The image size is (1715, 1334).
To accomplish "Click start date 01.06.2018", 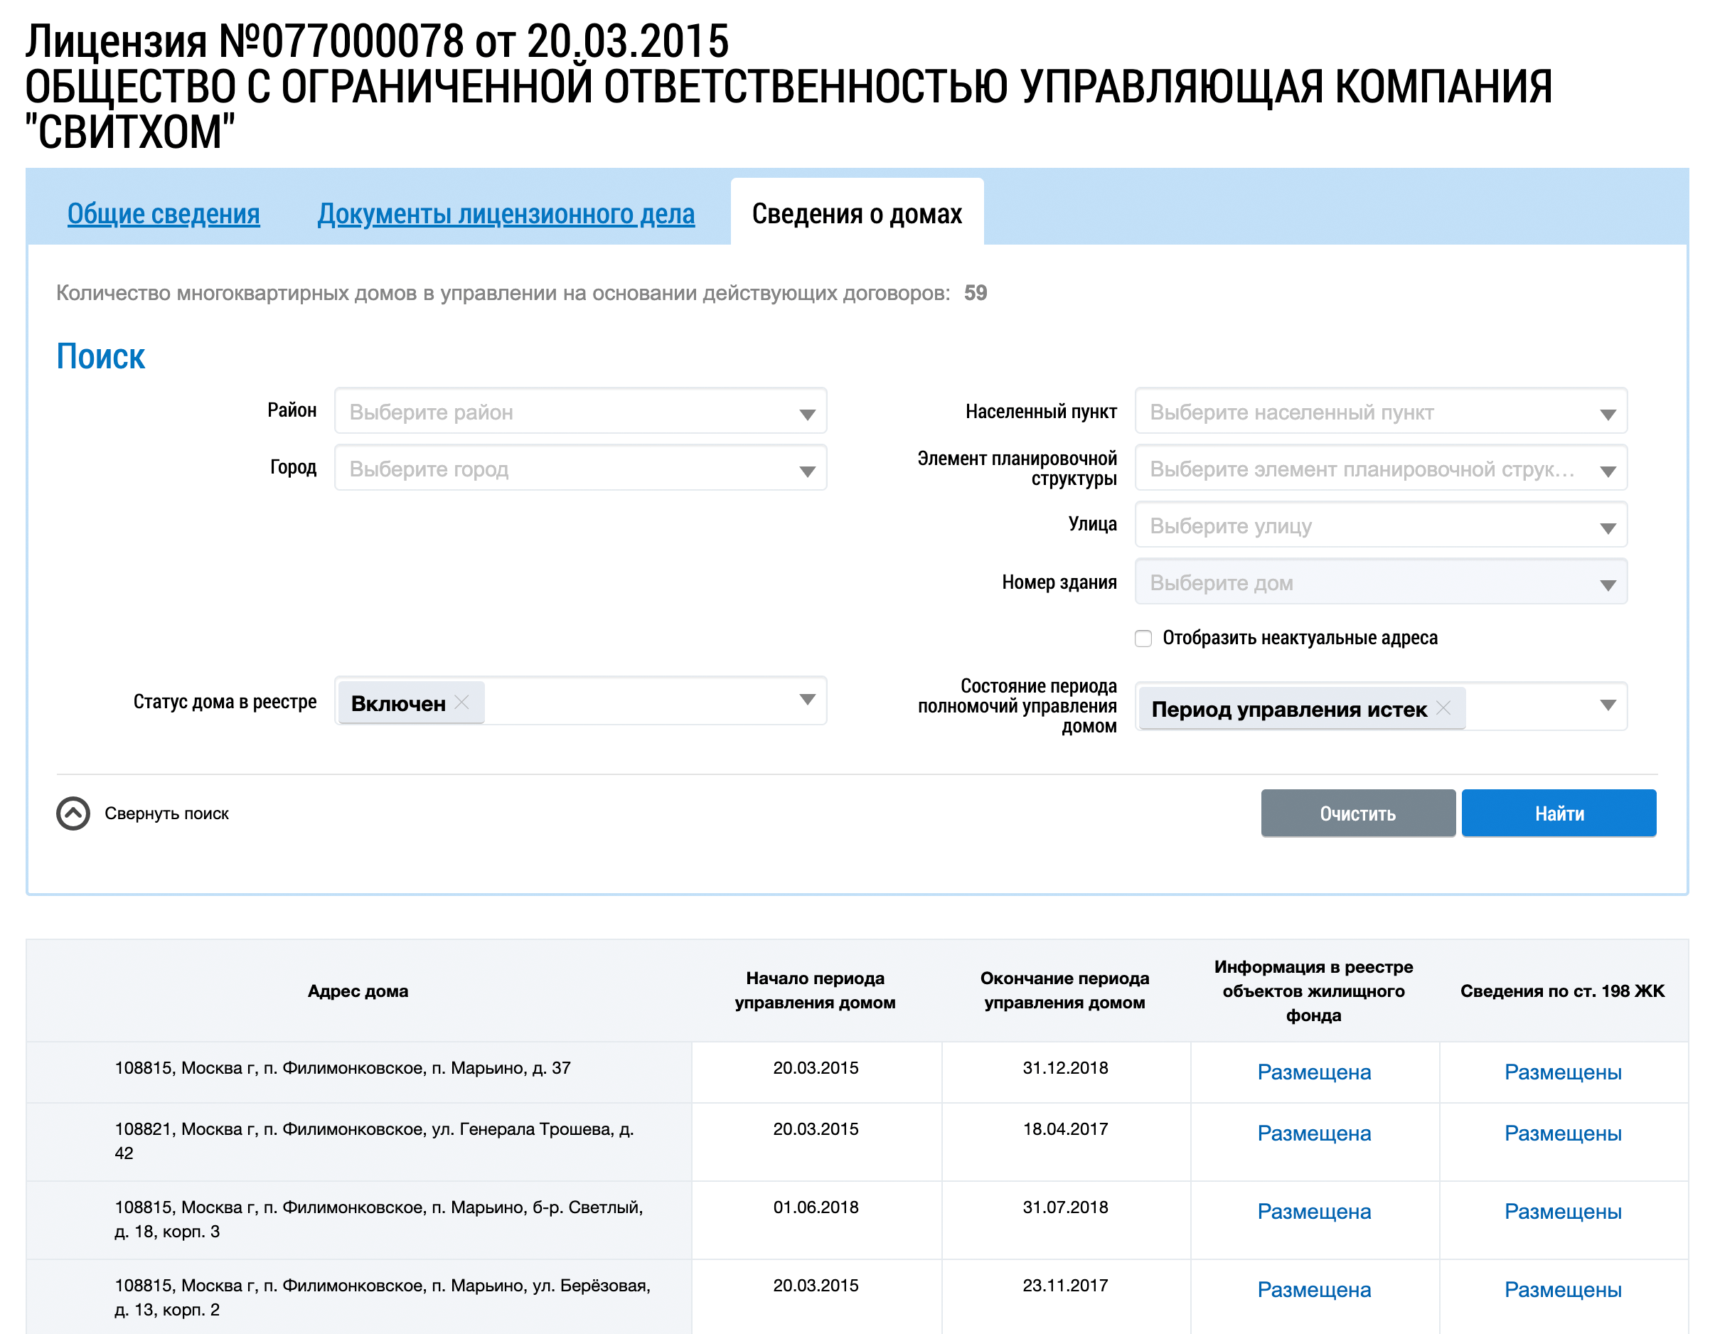I will click(x=816, y=1207).
